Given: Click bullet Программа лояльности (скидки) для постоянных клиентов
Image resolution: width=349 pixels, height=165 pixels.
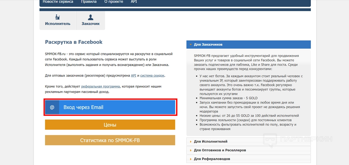Looking at the screenshot, I should [246, 120].
